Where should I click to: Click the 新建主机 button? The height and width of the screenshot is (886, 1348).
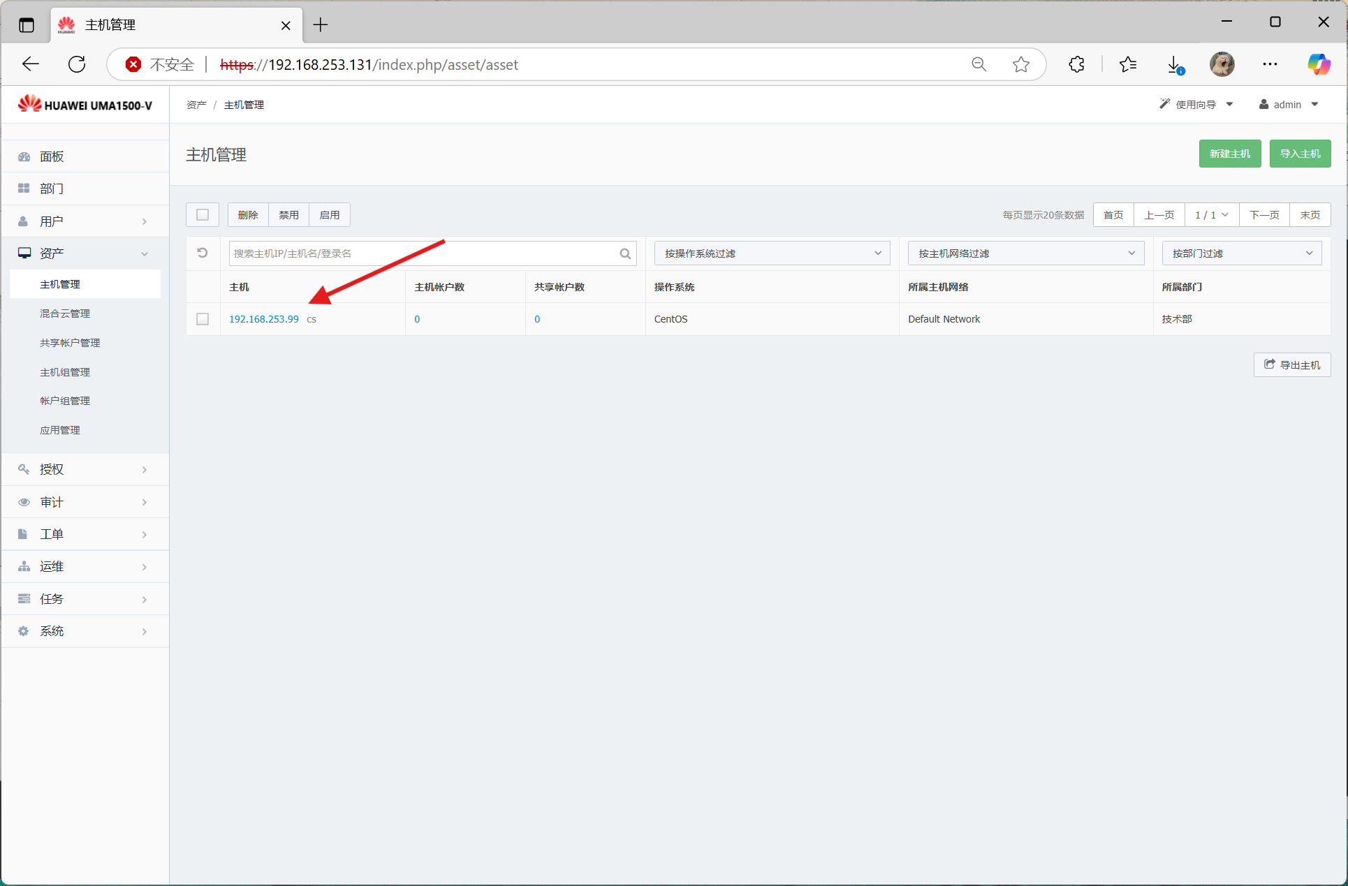(x=1229, y=154)
